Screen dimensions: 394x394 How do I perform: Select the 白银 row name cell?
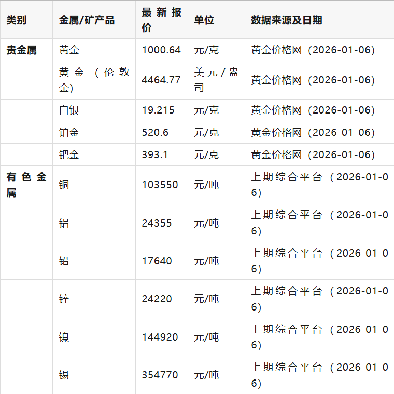pyautogui.click(x=69, y=110)
